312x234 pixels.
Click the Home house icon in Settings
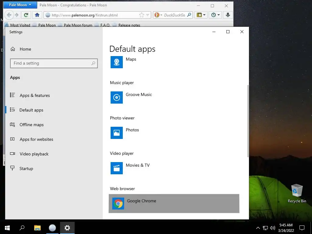coord(13,49)
